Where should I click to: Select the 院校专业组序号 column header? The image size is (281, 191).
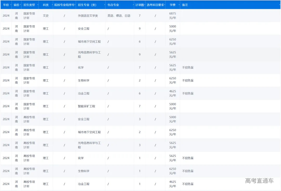64,5
